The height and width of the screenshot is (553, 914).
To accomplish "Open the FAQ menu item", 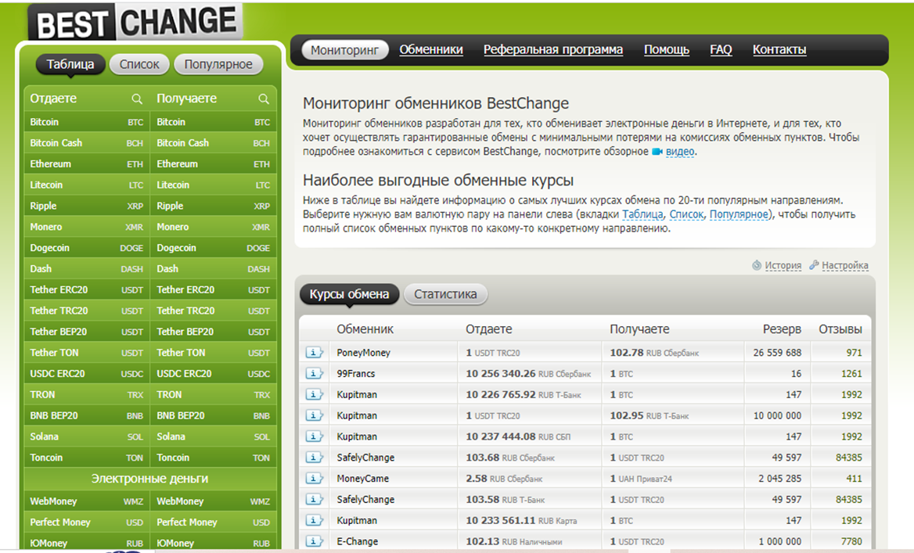I will click(721, 50).
